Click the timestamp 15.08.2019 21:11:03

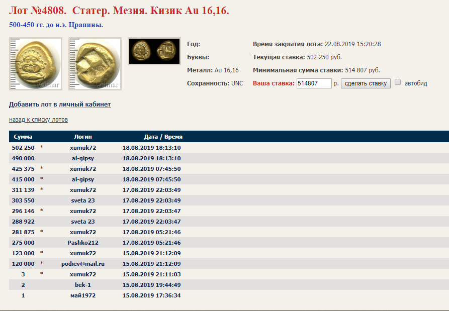pos(152,274)
